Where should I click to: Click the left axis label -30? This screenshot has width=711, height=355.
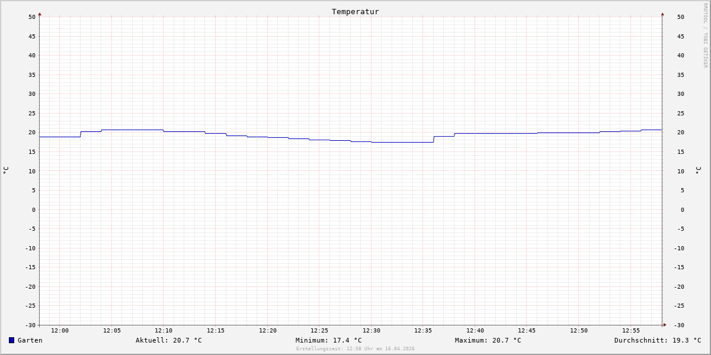(x=30, y=325)
